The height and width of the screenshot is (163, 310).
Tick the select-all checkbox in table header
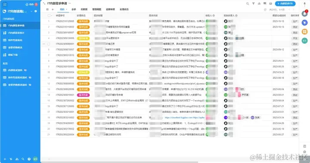coord(49,15)
